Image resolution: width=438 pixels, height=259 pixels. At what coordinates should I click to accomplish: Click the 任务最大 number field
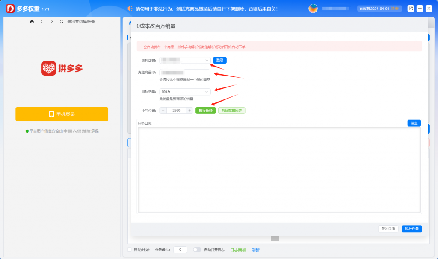click(180, 250)
